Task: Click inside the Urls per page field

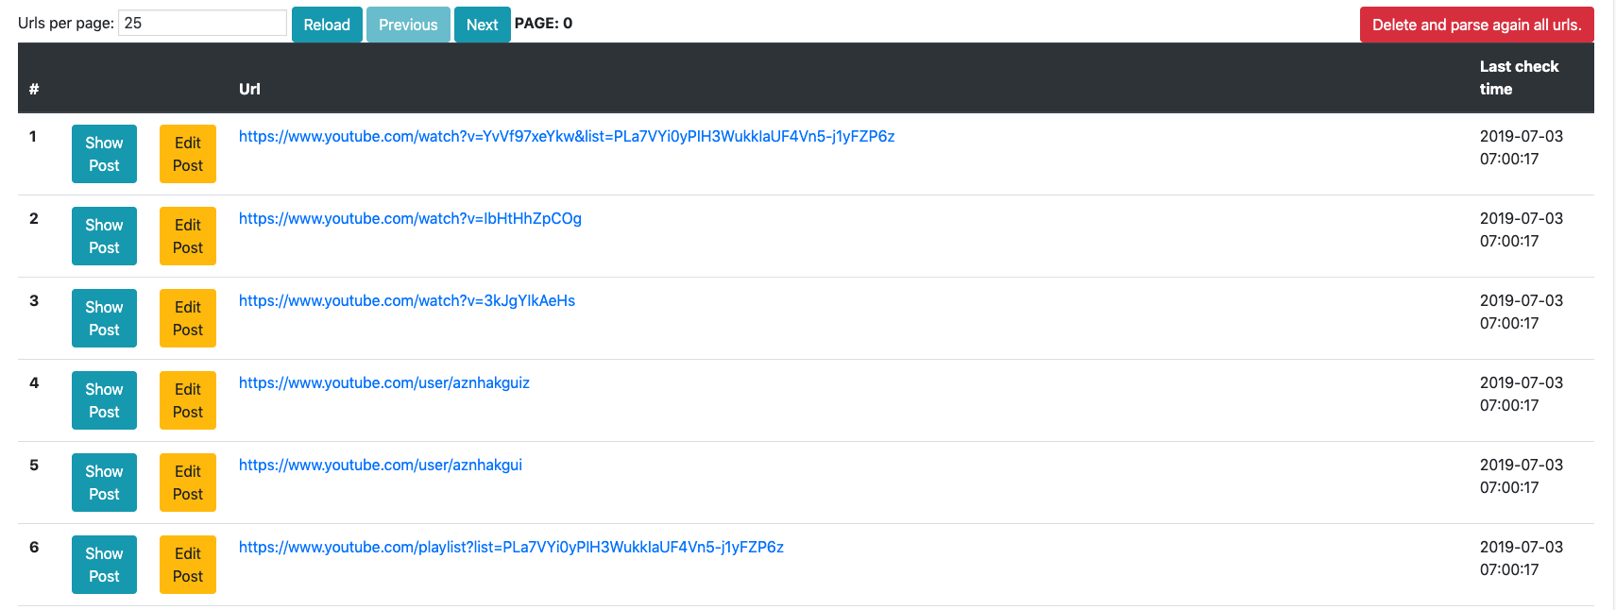Action: click(201, 22)
